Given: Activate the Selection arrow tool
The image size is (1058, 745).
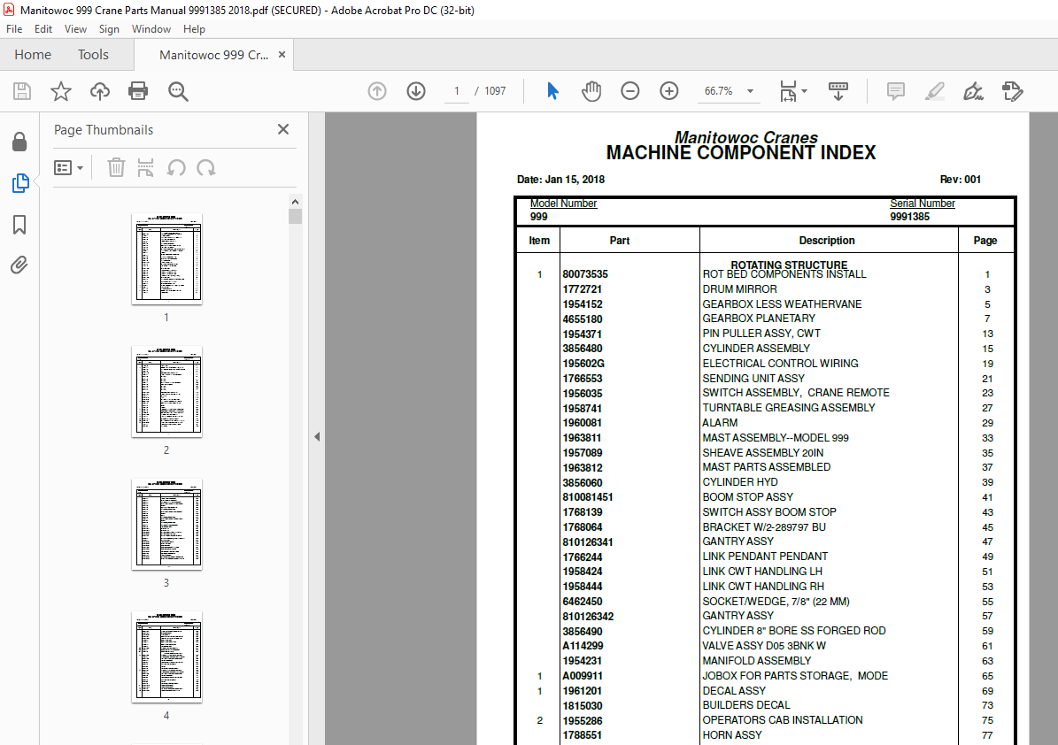Looking at the screenshot, I should click(x=552, y=91).
